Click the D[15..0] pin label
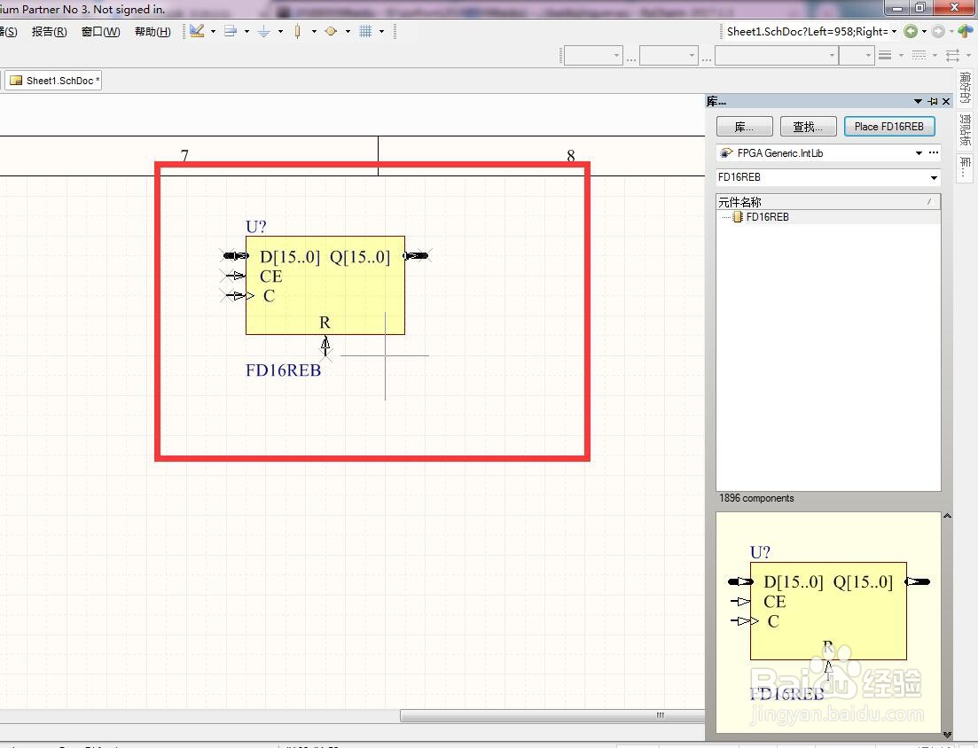978x748 pixels. pyautogui.click(x=289, y=257)
